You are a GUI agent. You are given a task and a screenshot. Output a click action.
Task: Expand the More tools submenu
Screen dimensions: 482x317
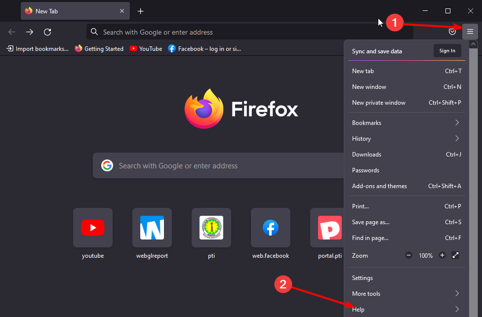406,294
